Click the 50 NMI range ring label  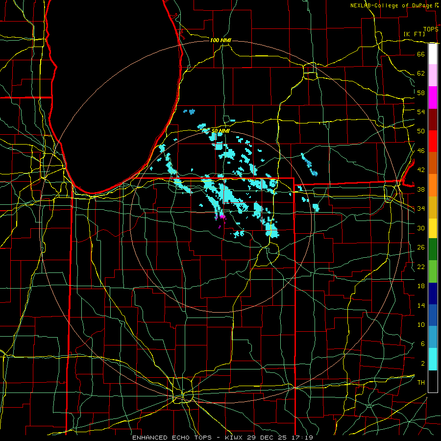pyautogui.click(x=220, y=131)
